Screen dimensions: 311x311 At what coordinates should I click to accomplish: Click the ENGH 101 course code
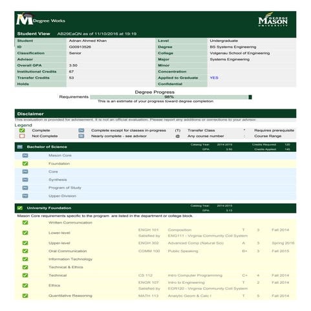tap(148, 230)
